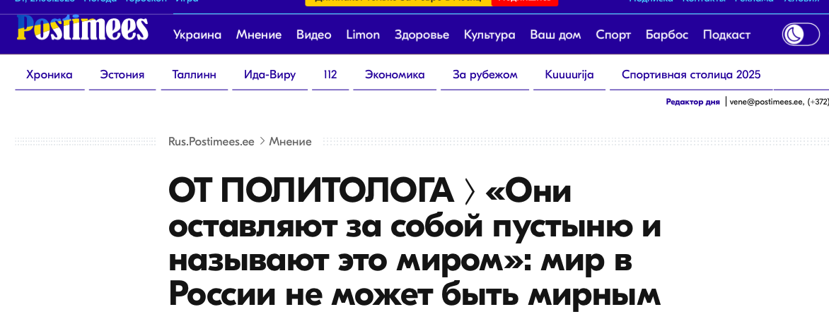829x331 pixels.
Task: Open the Спорт section
Action: tap(613, 35)
